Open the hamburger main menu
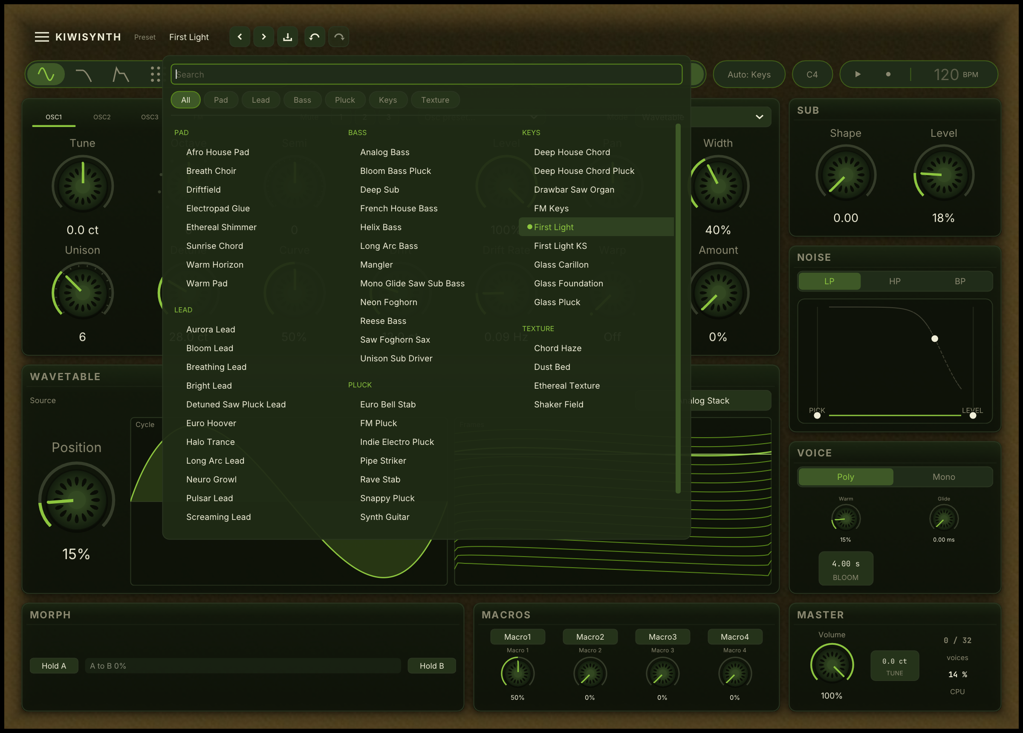Viewport: 1023px width, 733px height. 42,37
